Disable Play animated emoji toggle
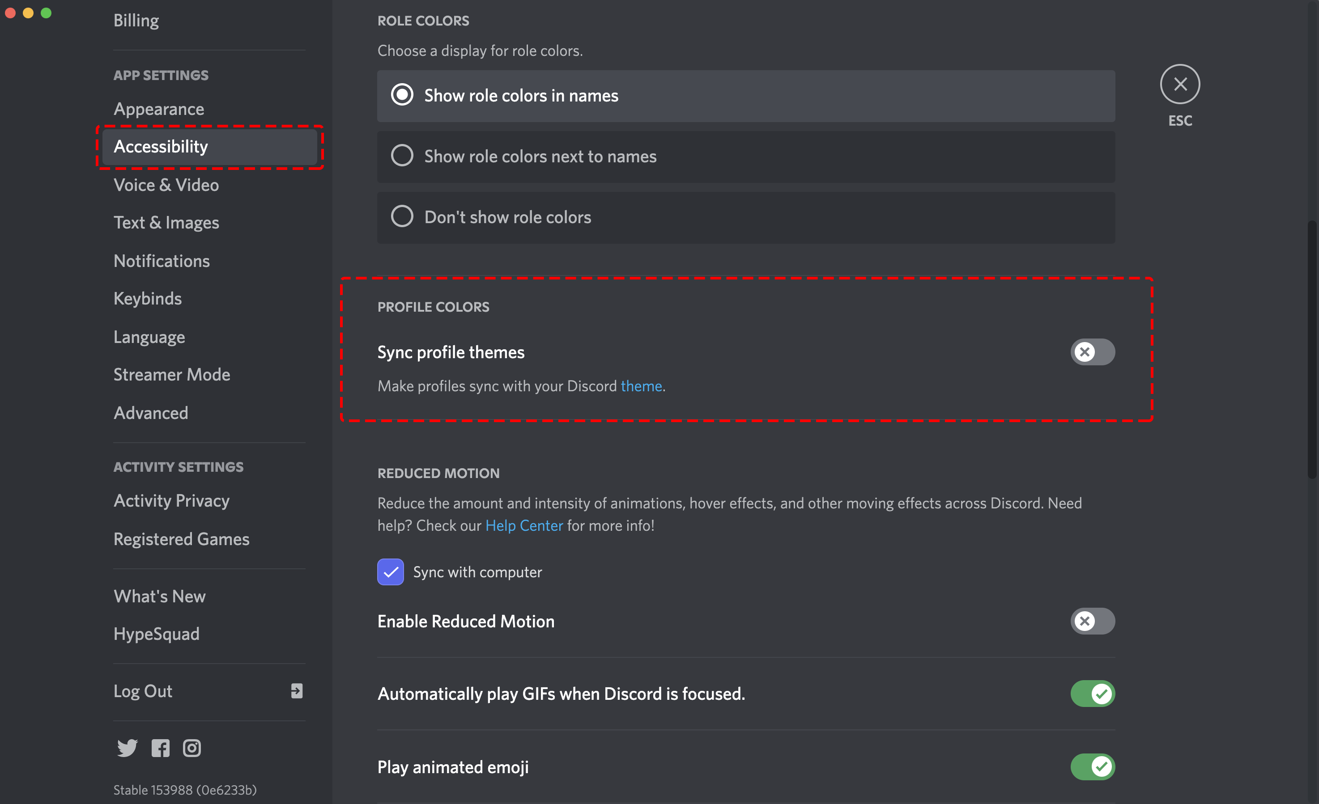This screenshot has width=1319, height=804. click(1093, 766)
